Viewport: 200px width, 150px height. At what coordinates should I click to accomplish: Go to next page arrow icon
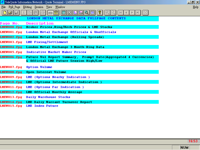[x=132, y=13]
